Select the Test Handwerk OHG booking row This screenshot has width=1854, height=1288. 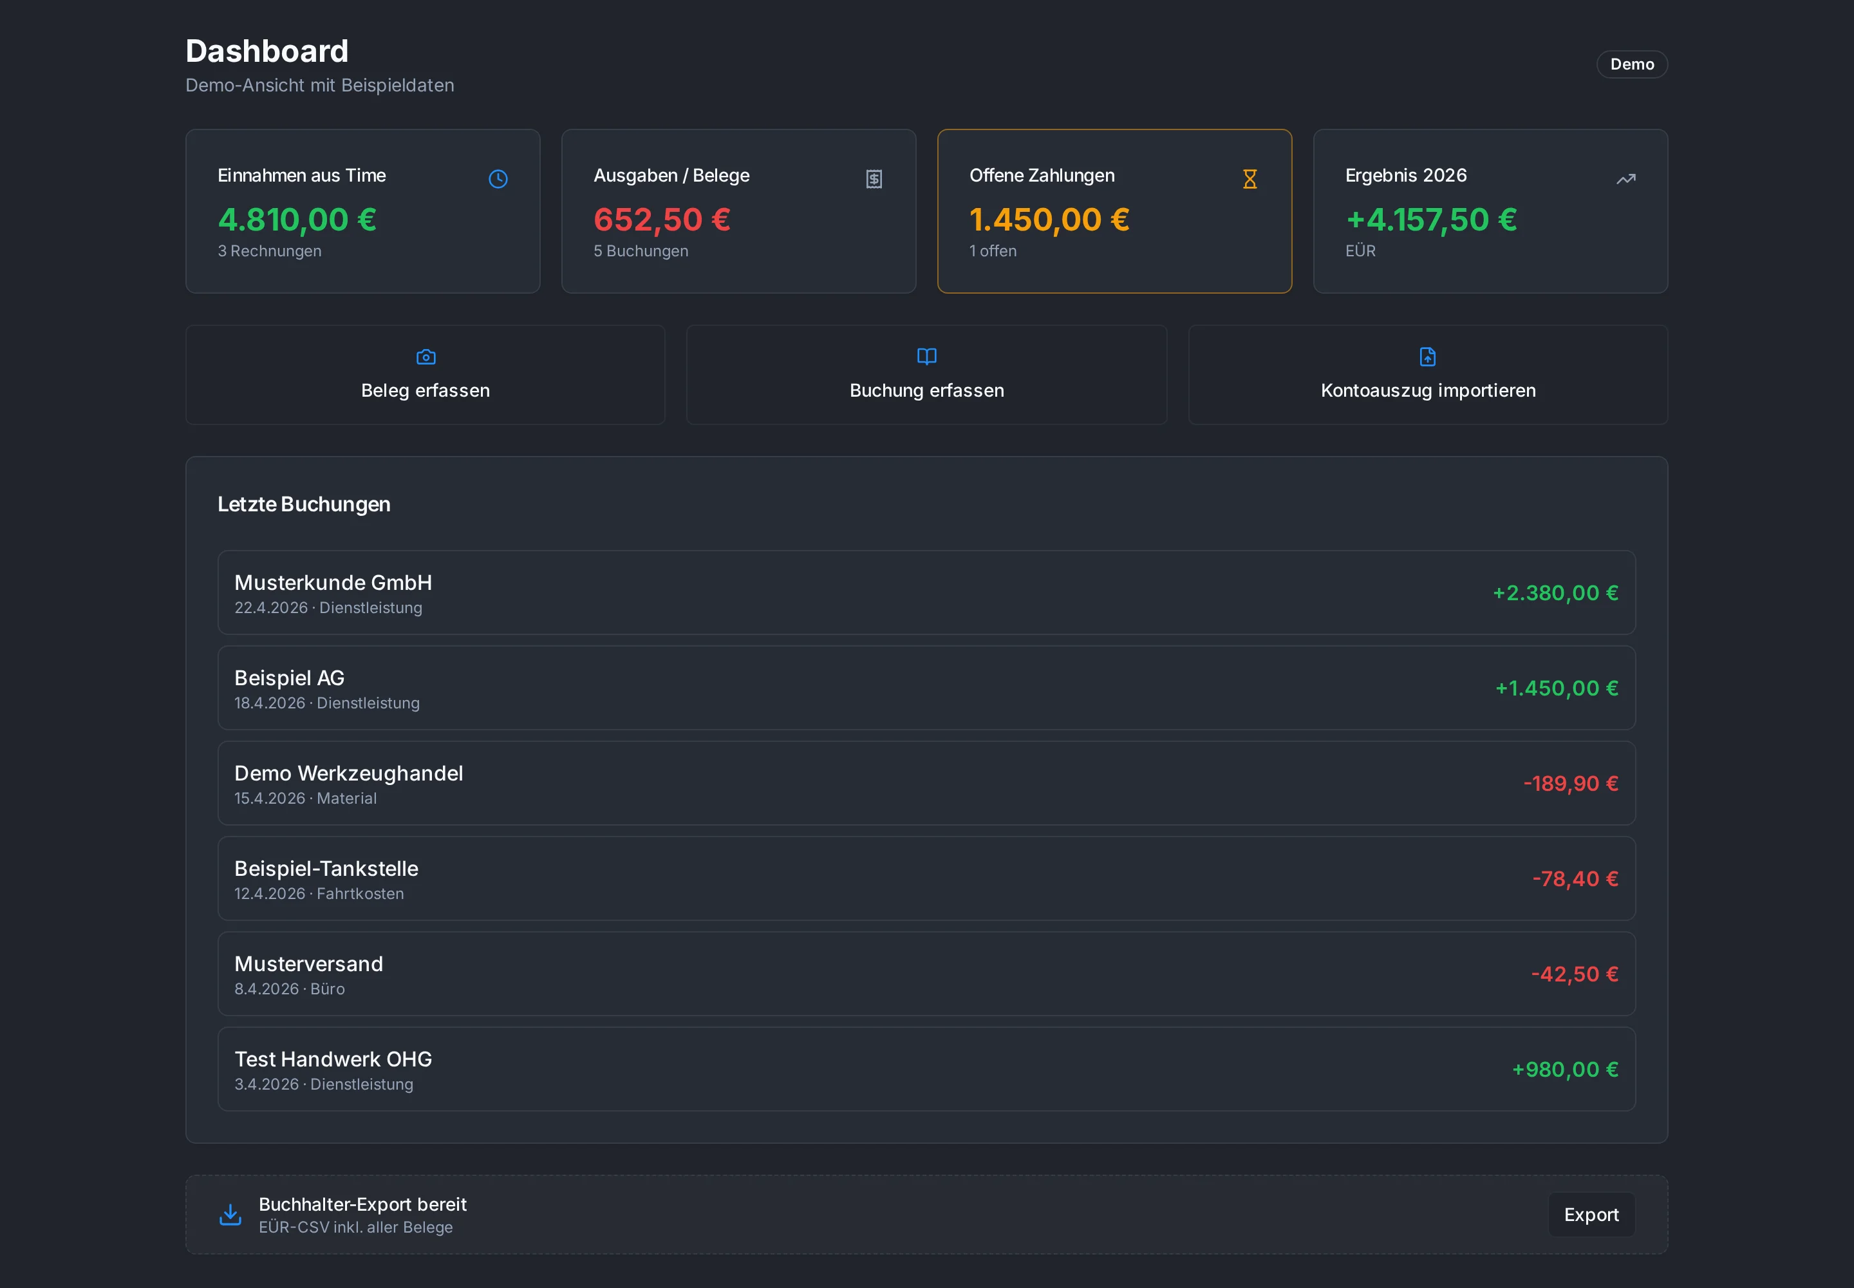[x=926, y=1068]
